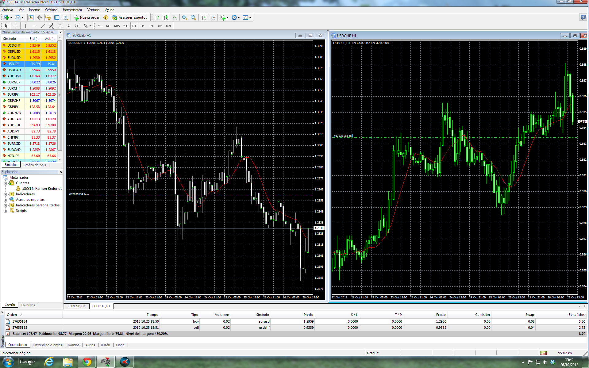
Task: Toggle the Asesores expertos button
Action: pyautogui.click(x=130, y=17)
